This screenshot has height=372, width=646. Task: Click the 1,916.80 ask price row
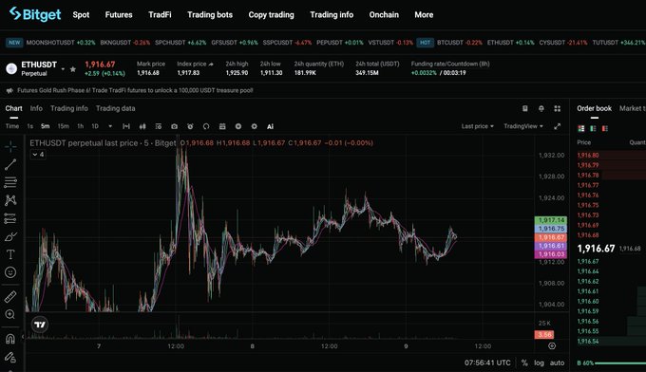coord(611,155)
